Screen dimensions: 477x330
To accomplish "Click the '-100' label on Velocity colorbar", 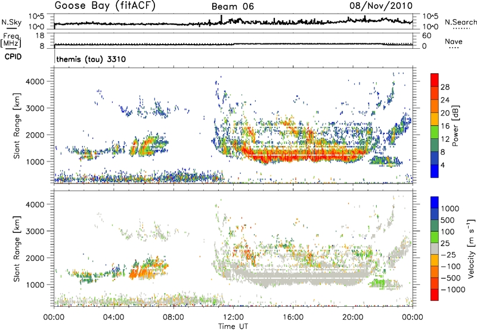I will coord(451,266).
